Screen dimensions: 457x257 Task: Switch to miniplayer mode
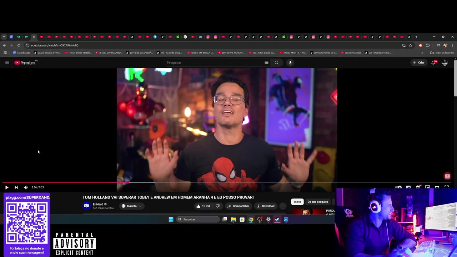click(427, 187)
